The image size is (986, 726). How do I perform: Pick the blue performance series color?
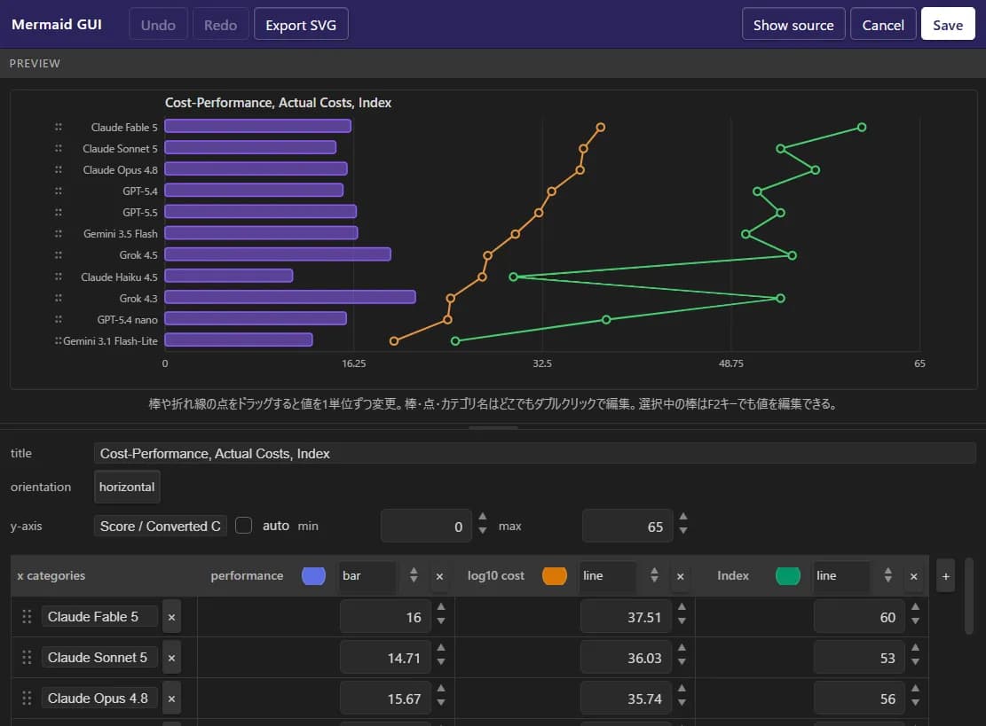(314, 576)
